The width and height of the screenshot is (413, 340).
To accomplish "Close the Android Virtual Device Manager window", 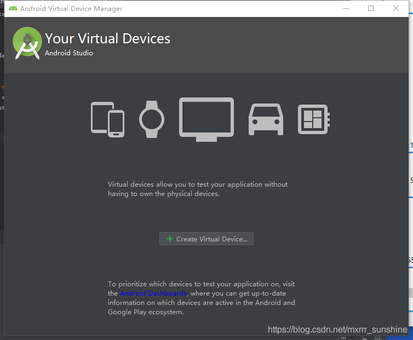I will tap(396, 8).
